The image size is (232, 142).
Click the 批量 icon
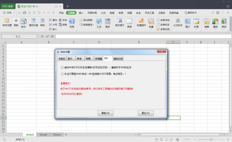[x=151, y=24]
